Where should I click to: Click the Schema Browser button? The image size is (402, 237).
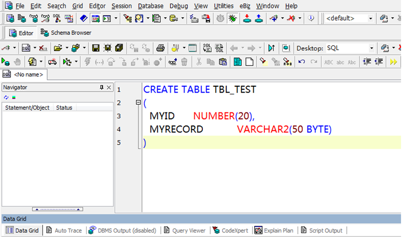click(x=66, y=33)
